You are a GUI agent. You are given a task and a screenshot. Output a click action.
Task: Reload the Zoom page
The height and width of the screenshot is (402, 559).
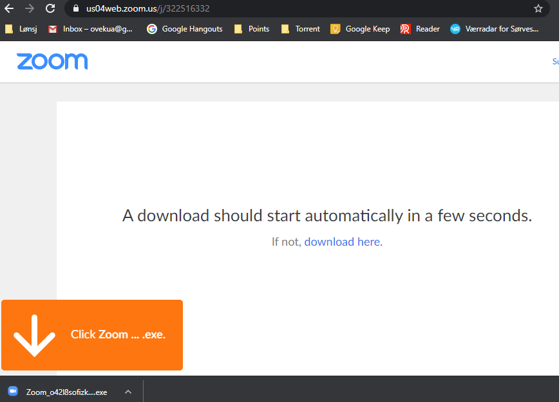click(x=50, y=8)
